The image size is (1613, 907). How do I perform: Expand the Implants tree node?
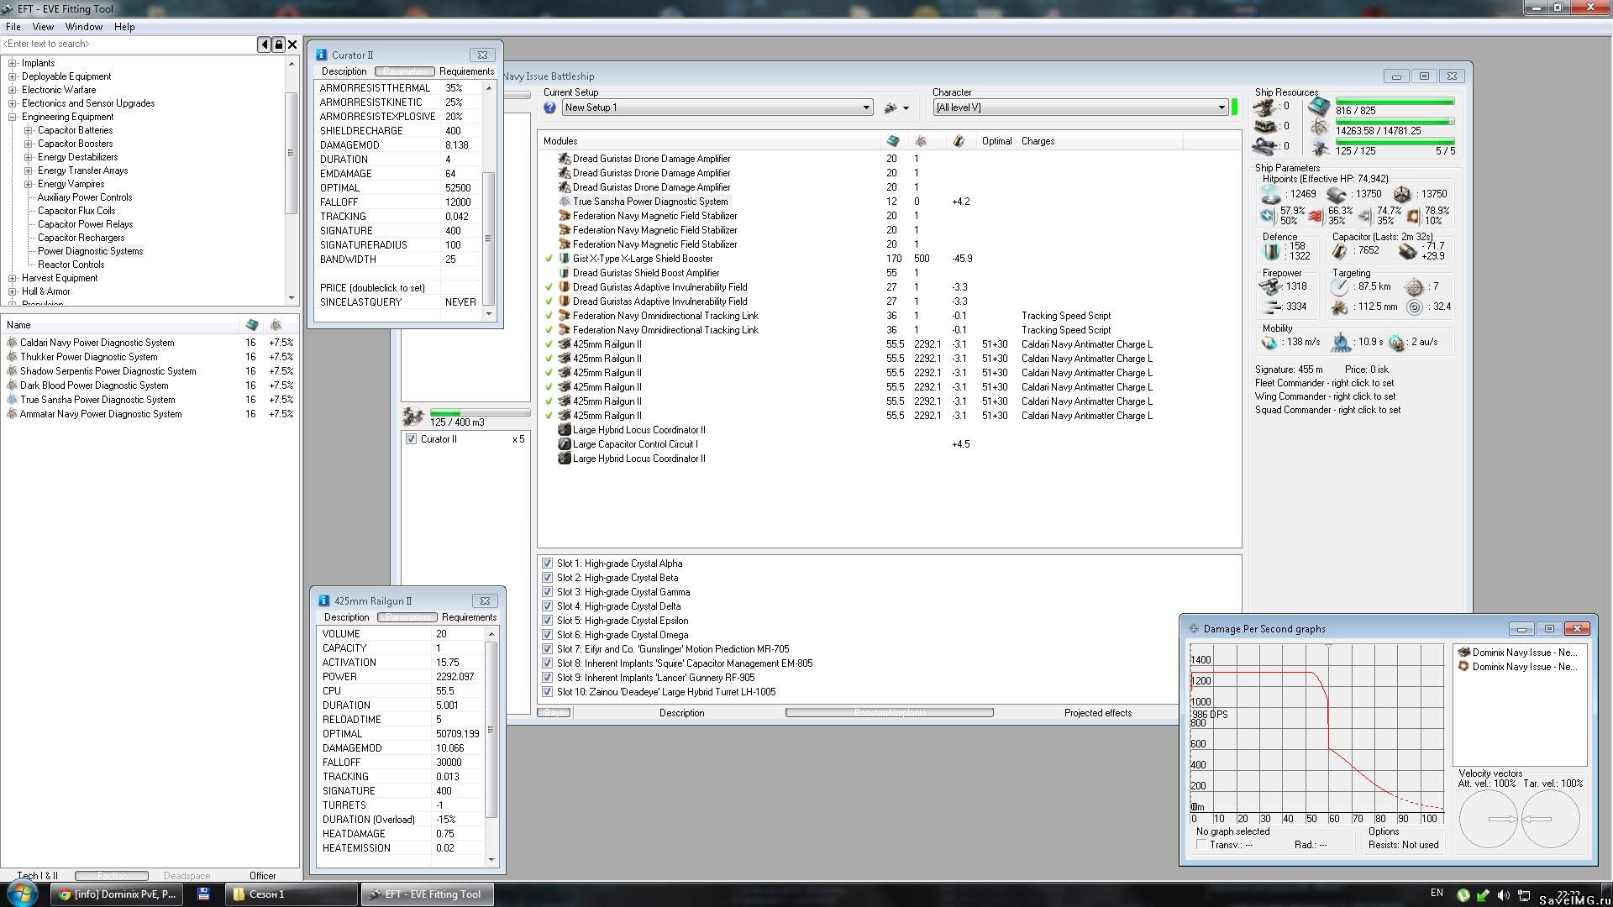pos(12,63)
